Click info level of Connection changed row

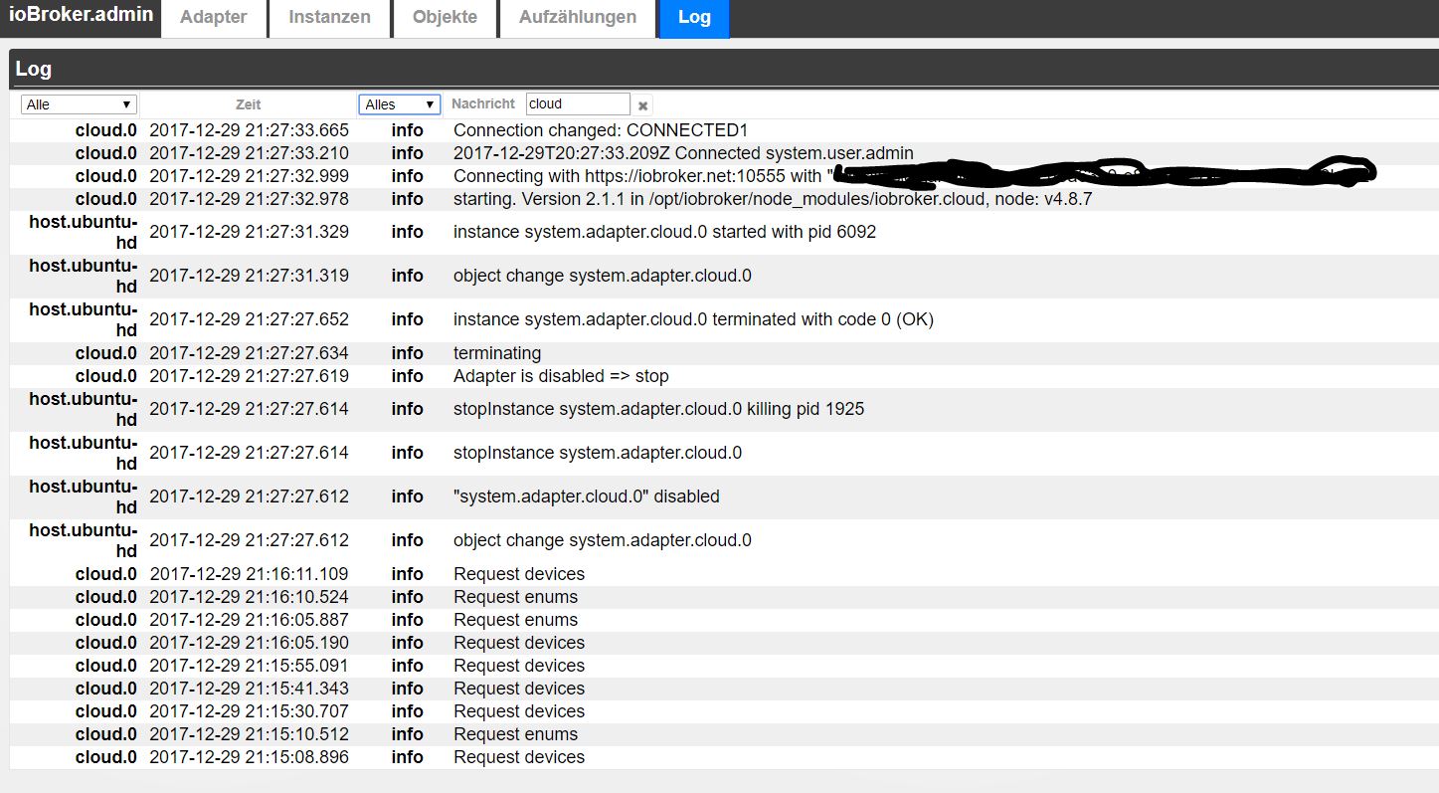[407, 130]
